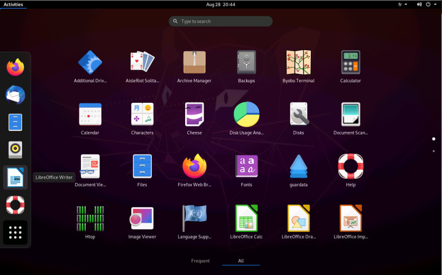Click the volume icon in top bar
This screenshot has width=442, height=275.
(x=419, y=4)
